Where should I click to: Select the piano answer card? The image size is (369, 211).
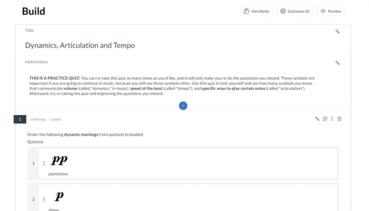click(x=188, y=197)
